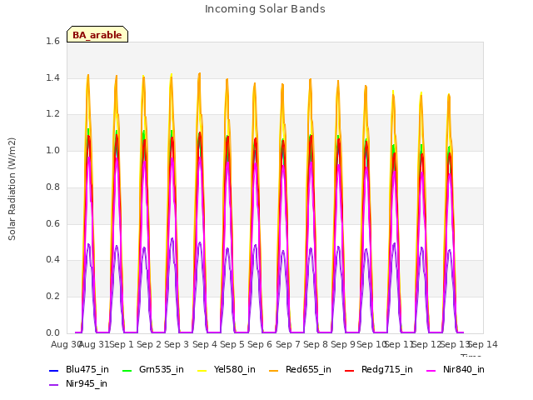
Task: Click the Sep 5 x-axis date label
Action: click(x=232, y=344)
